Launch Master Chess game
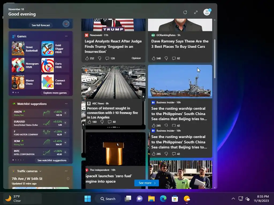 [x=25, y=82]
